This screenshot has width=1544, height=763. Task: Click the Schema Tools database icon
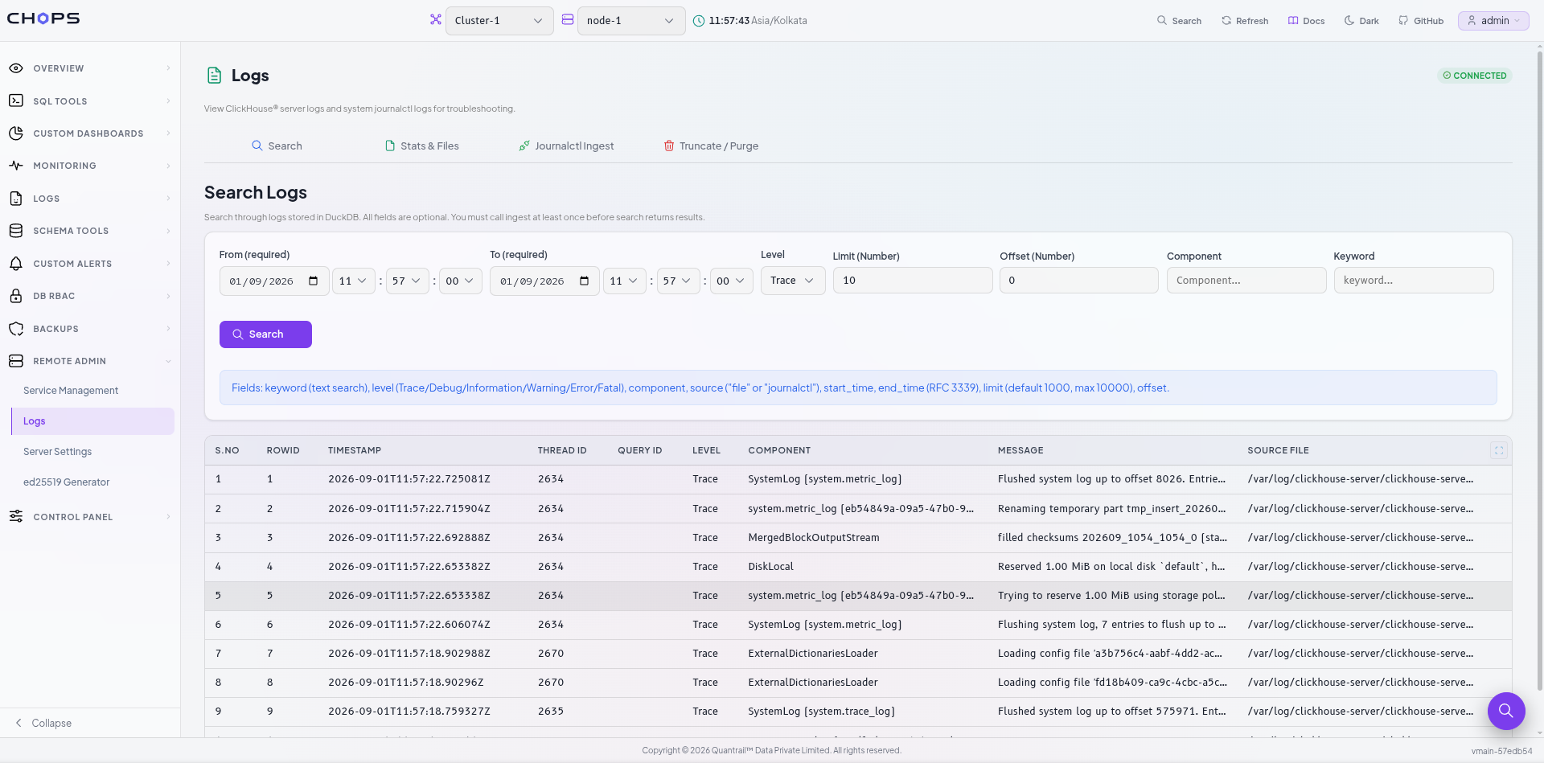[16, 231]
